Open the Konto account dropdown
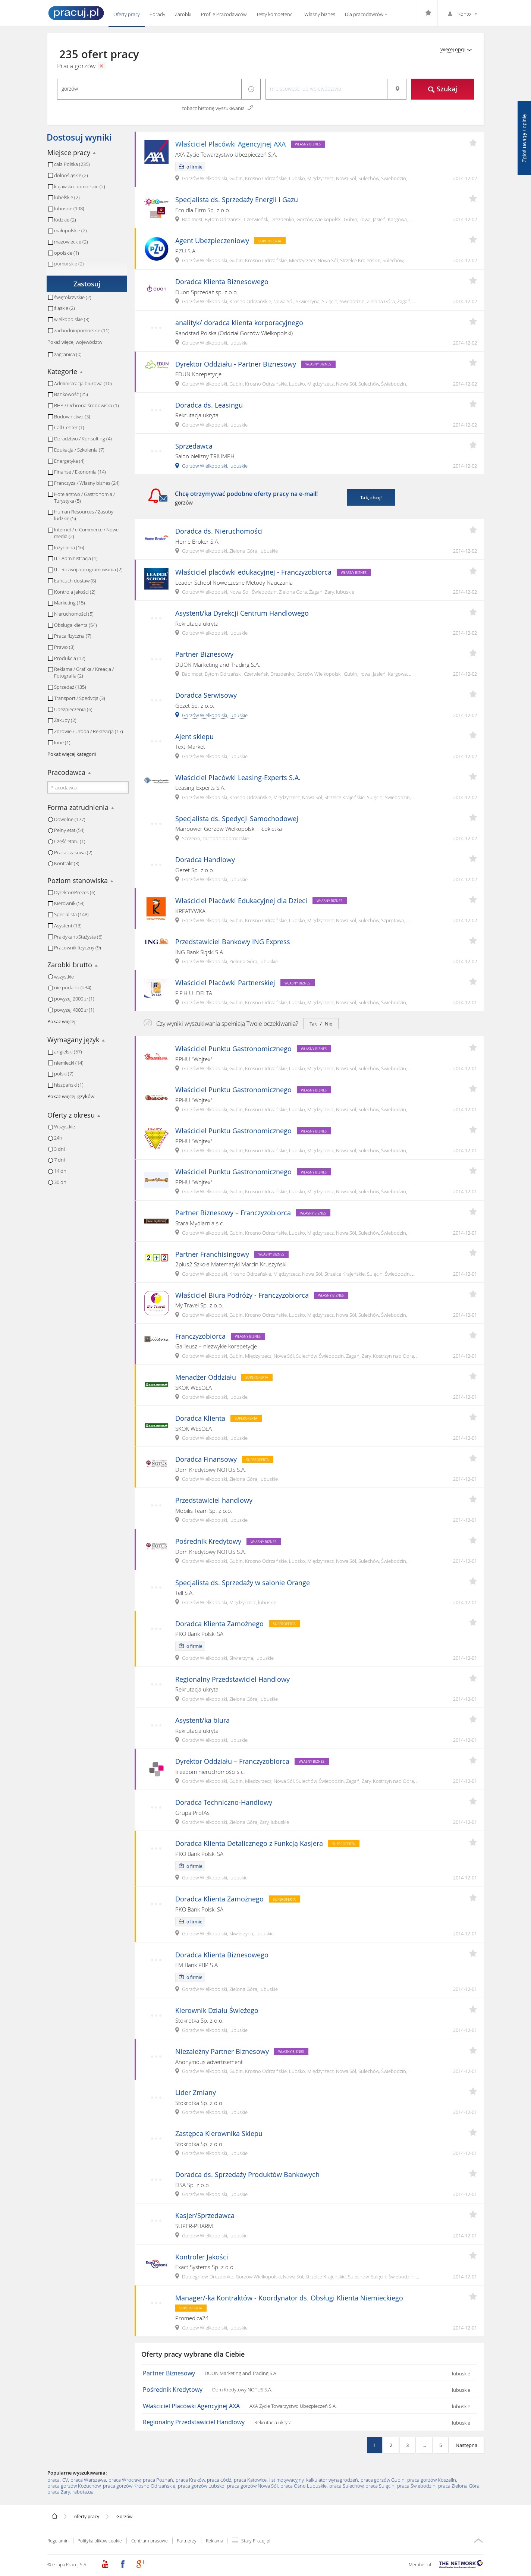Screen dimensions: 531x2576 465,14
